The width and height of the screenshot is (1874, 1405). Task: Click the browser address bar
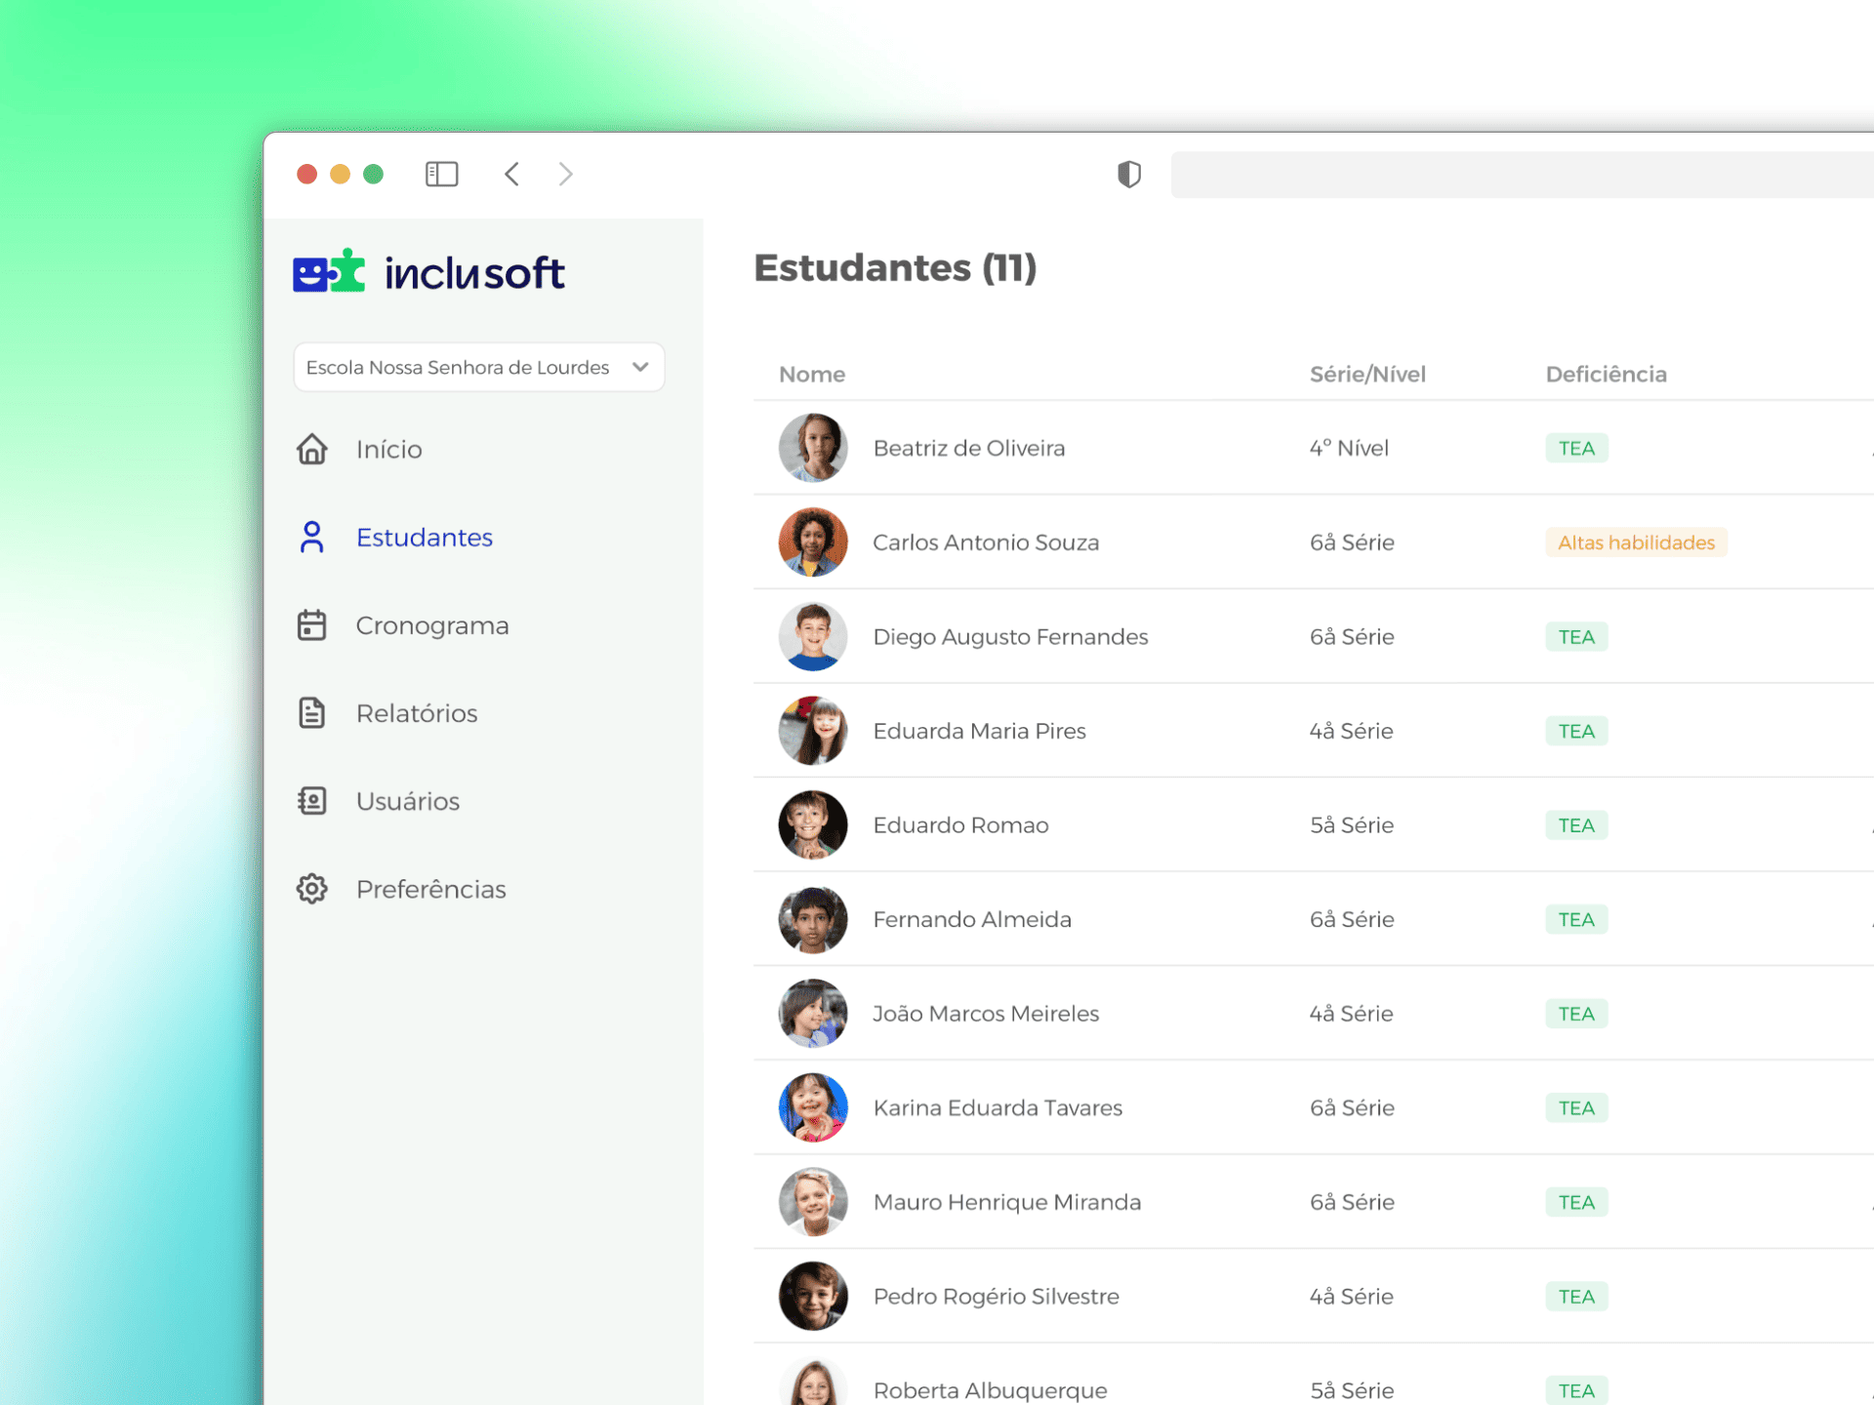click(1521, 175)
